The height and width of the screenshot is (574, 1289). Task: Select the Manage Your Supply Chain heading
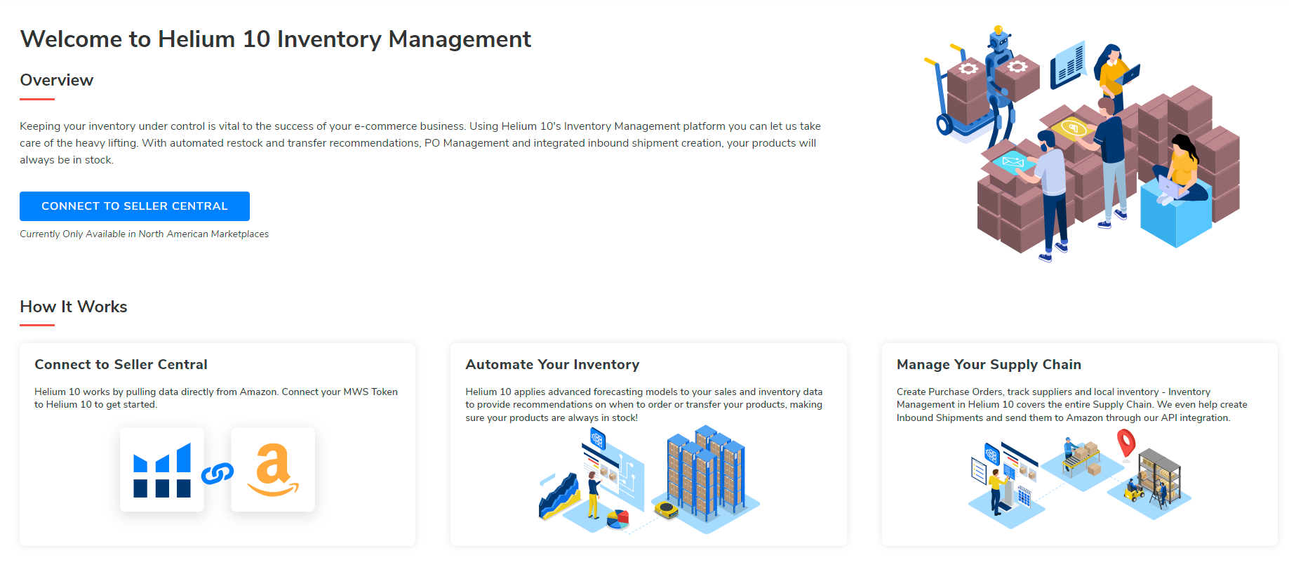click(x=989, y=364)
